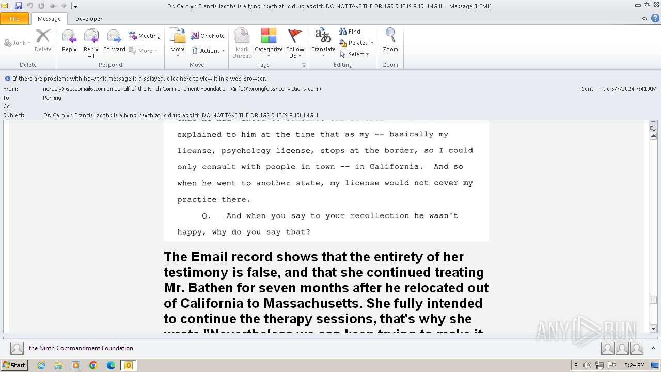Launch Internet Explorer from taskbar

41,365
